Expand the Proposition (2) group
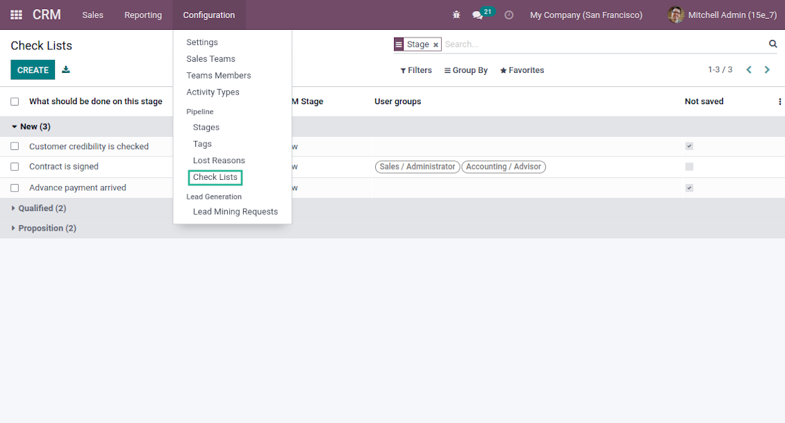This screenshot has height=423, width=785. (x=44, y=229)
